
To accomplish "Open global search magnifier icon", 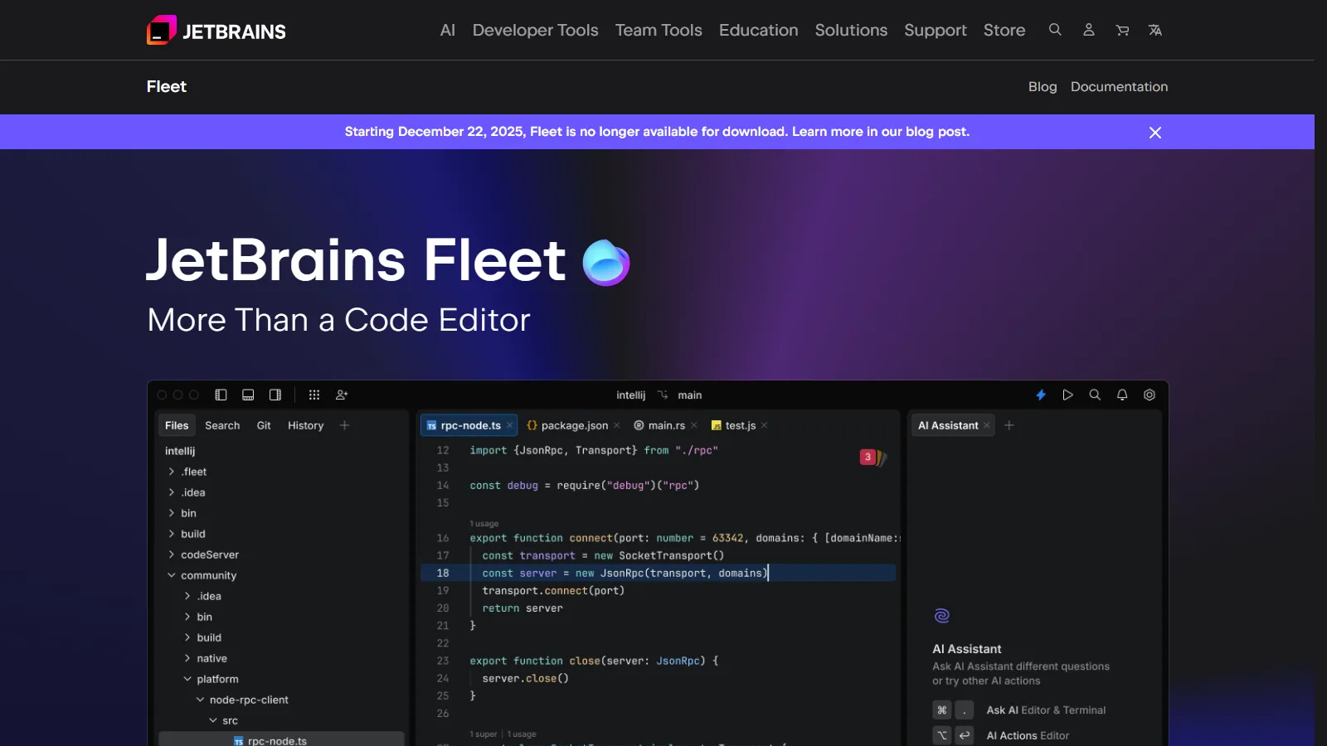I will [x=1096, y=395].
